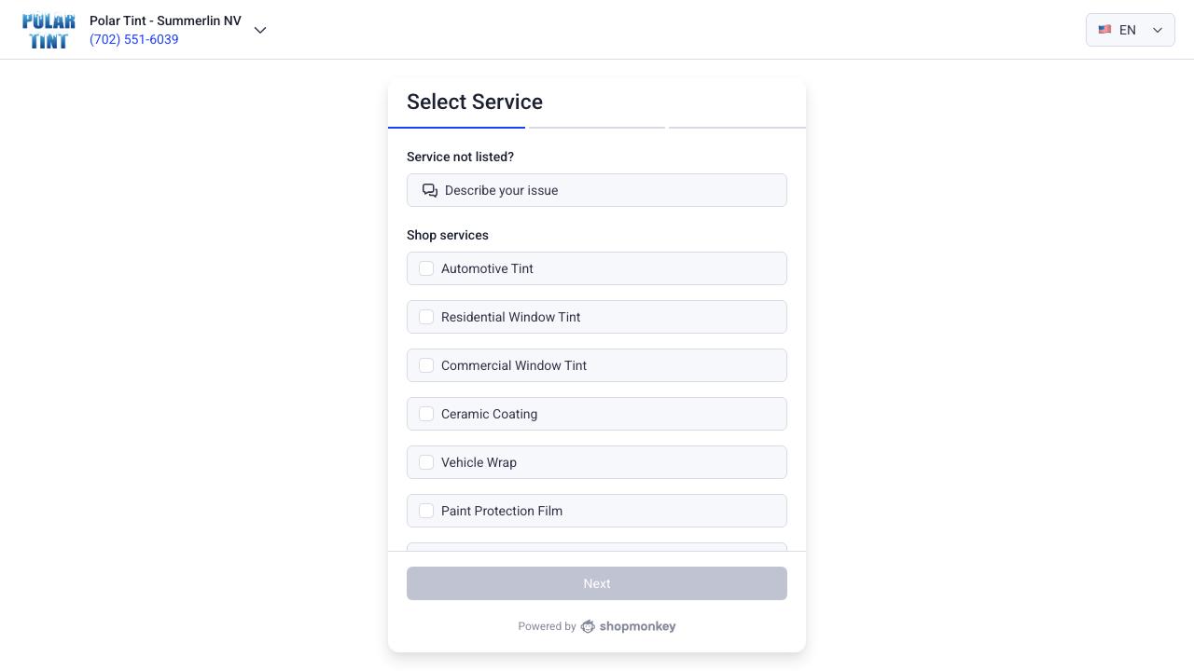Click the US flag icon
Screen dimensions: 1194x671
(x=1104, y=30)
